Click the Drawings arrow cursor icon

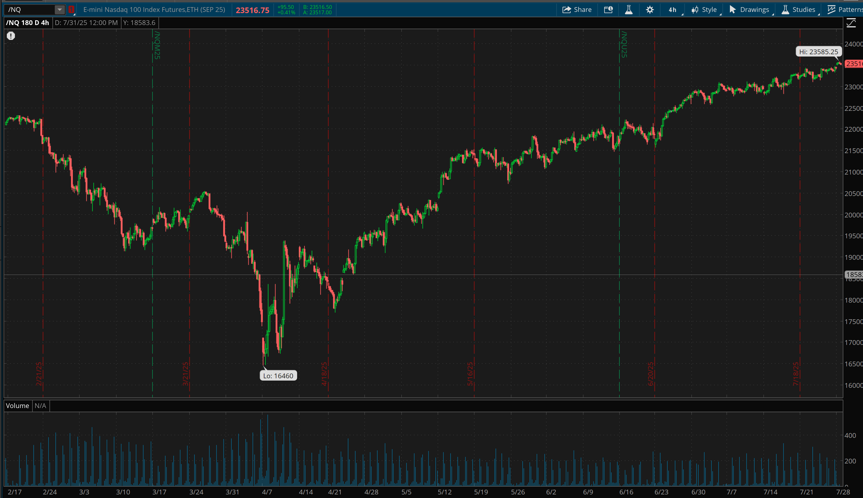(732, 9)
